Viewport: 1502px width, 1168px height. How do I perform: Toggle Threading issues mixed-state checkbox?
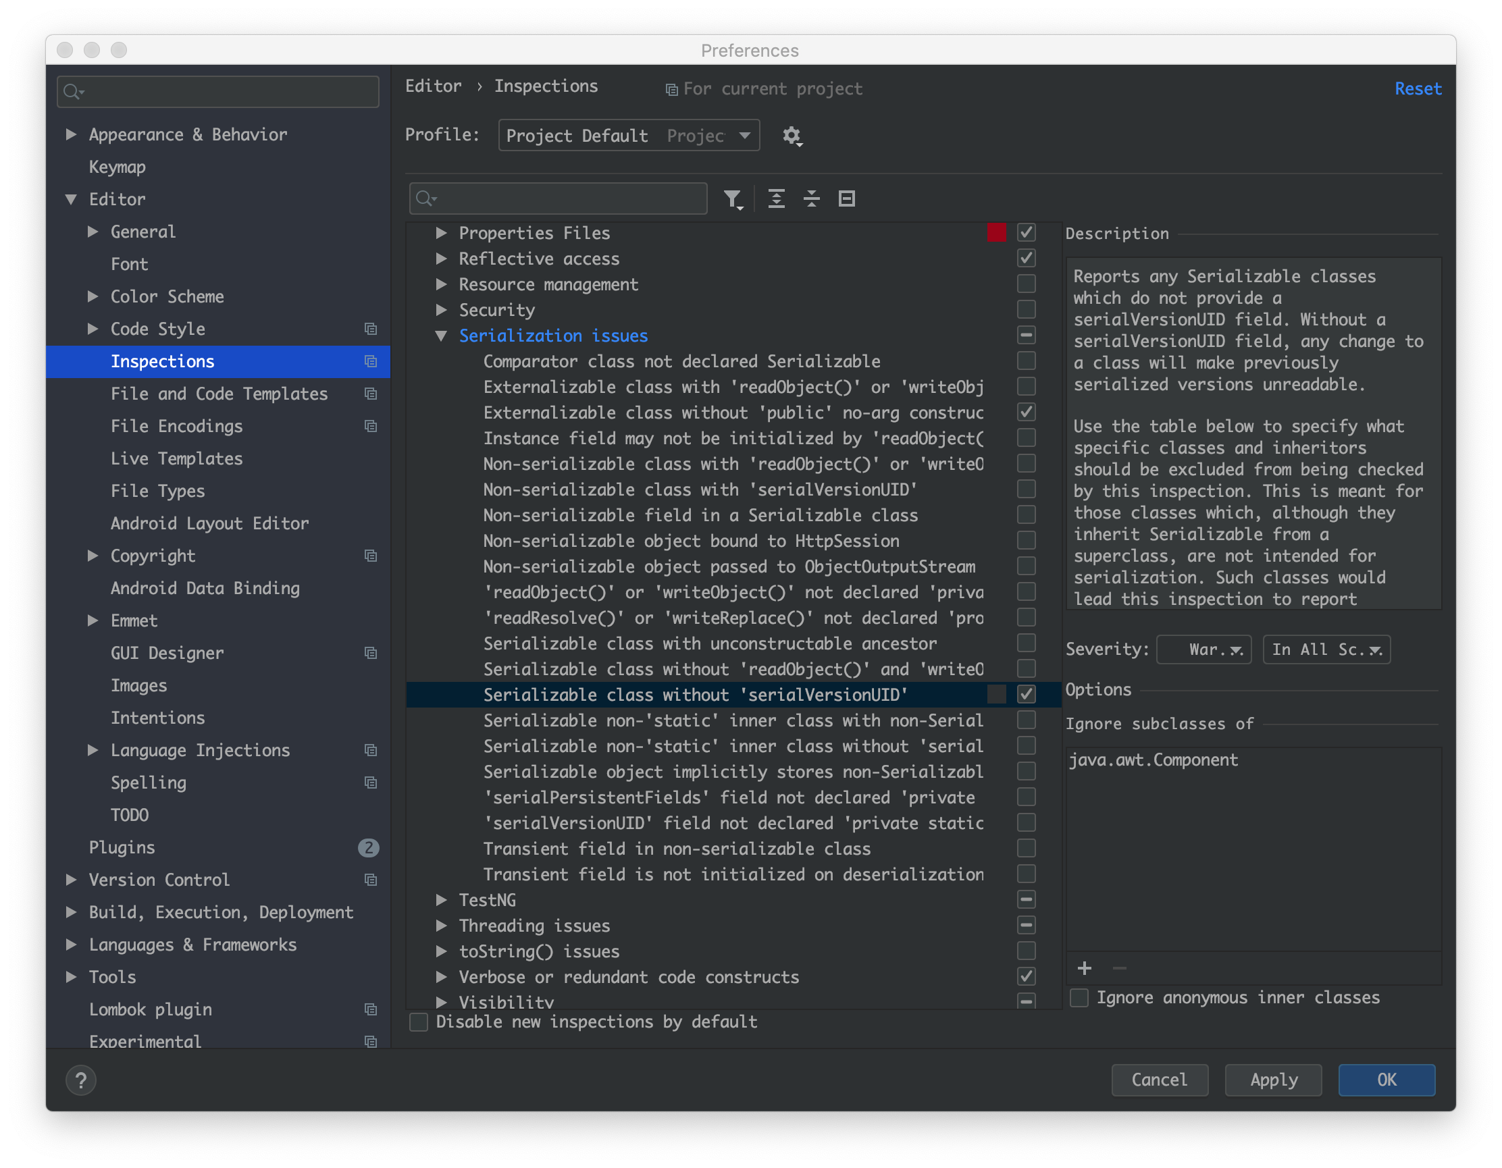[1026, 926]
